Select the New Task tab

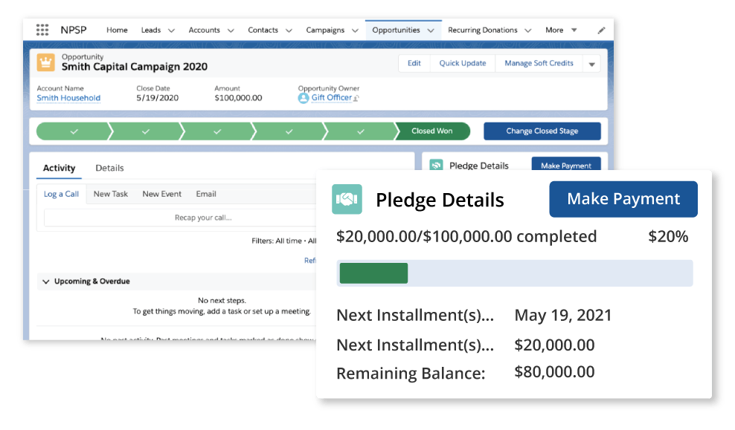pyautogui.click(x=111, y=194)
